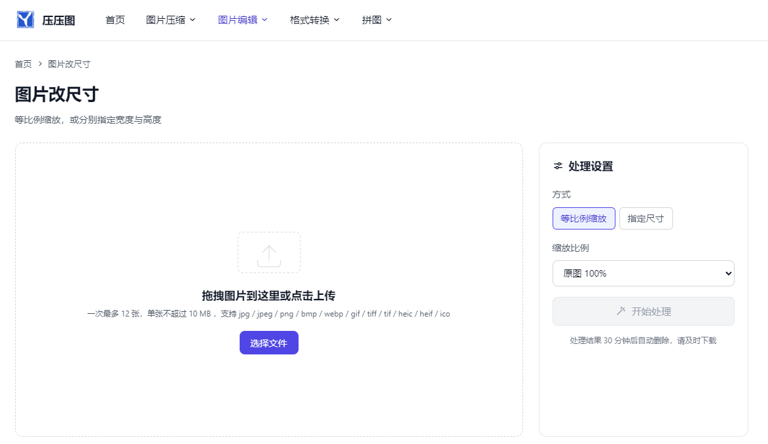
Task: Click the supported formats line starting 一次最多 12 张
Action: tap(268, 314)
